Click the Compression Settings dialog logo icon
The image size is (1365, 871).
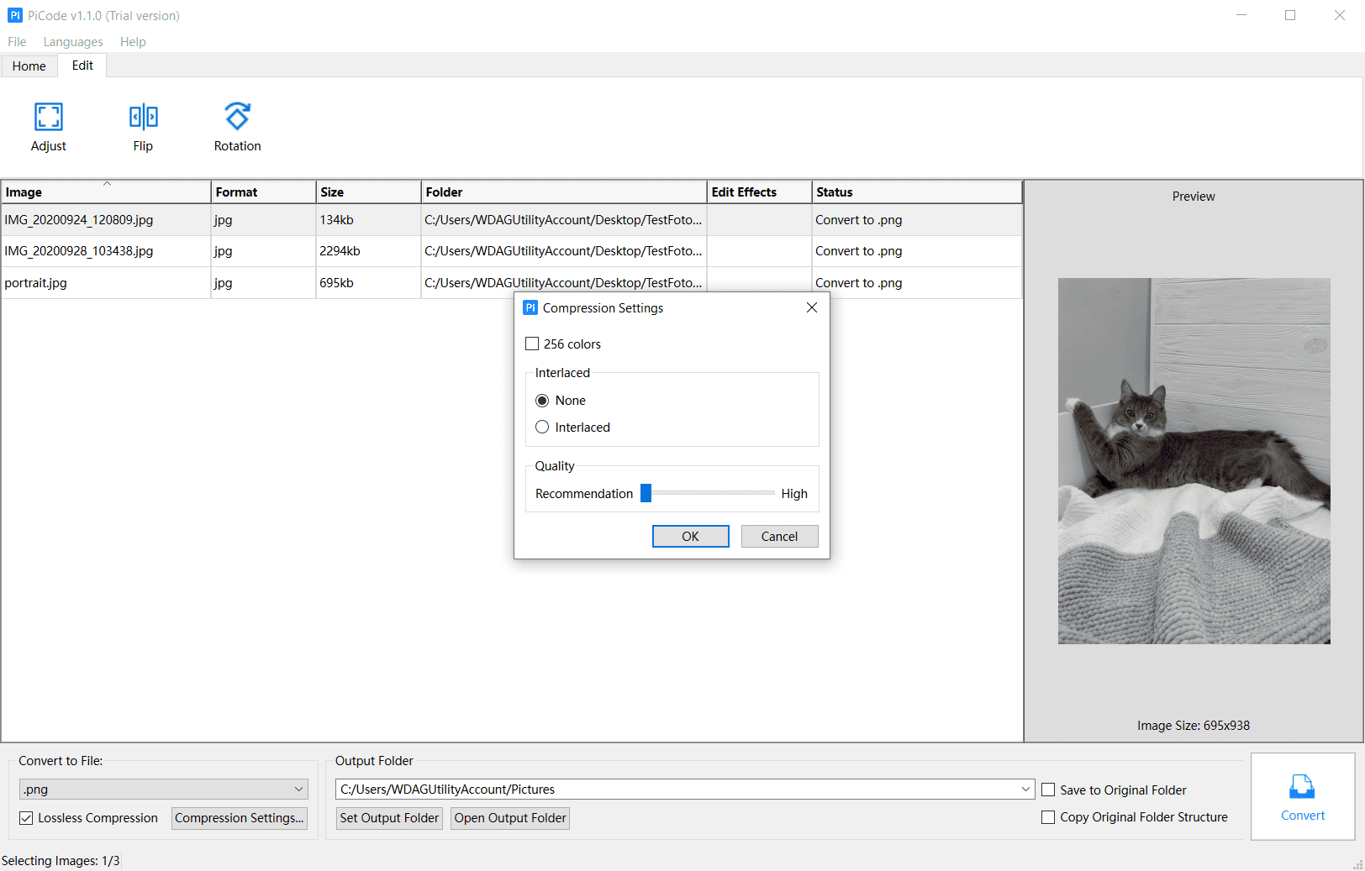tap(530, 307)
